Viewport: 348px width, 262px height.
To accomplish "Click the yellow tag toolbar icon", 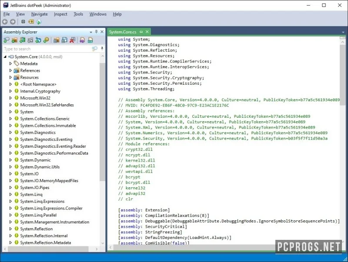I will (31, 21).
